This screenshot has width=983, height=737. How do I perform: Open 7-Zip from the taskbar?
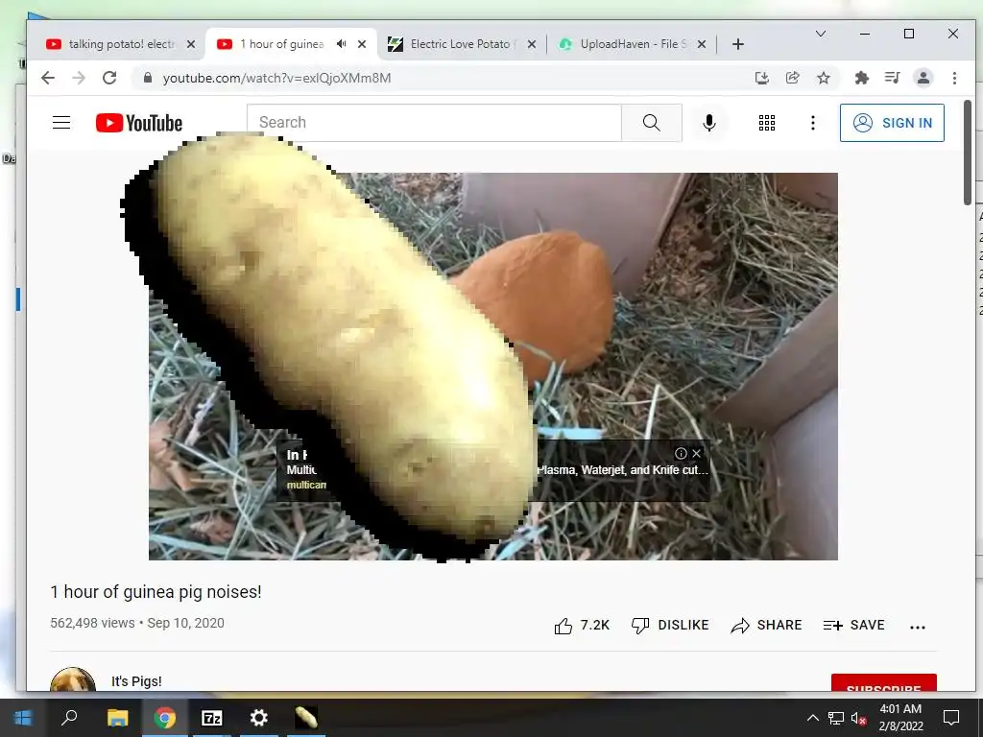point(212,718)
